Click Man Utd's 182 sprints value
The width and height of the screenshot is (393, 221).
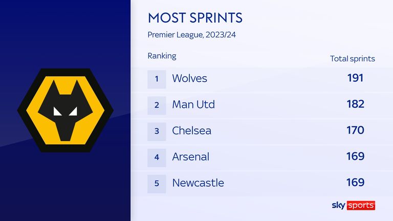pos(356,104)
